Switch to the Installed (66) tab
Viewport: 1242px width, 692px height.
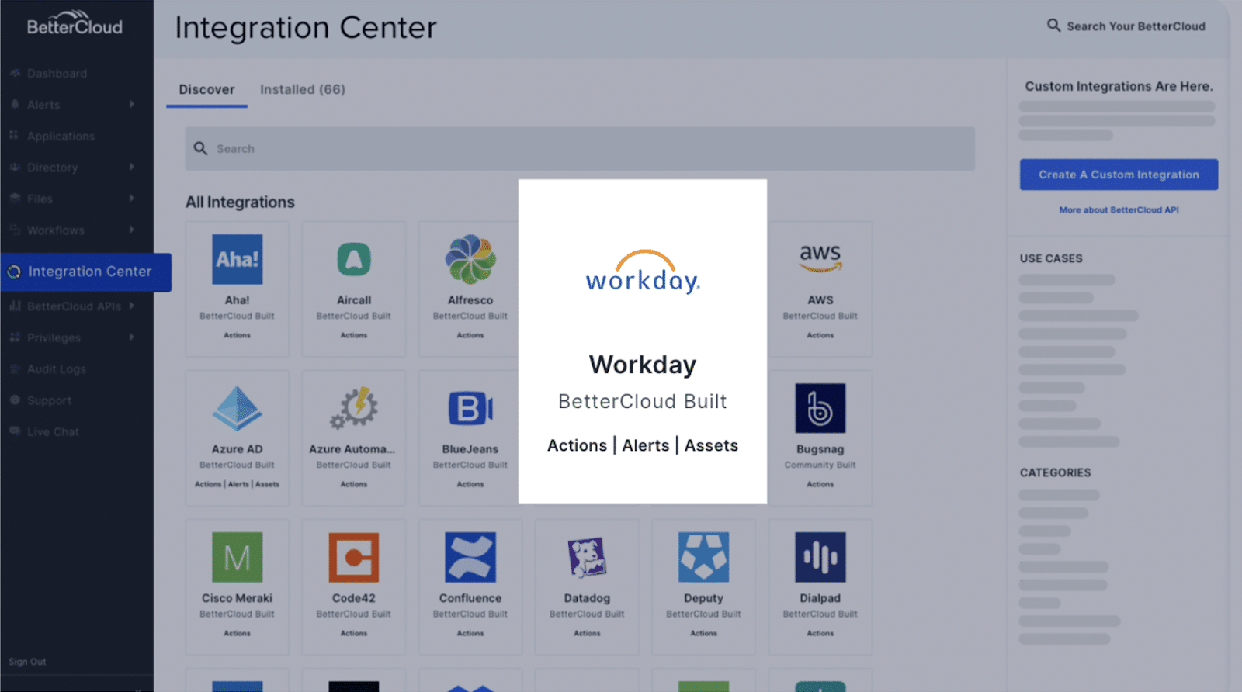coord(302,90)
